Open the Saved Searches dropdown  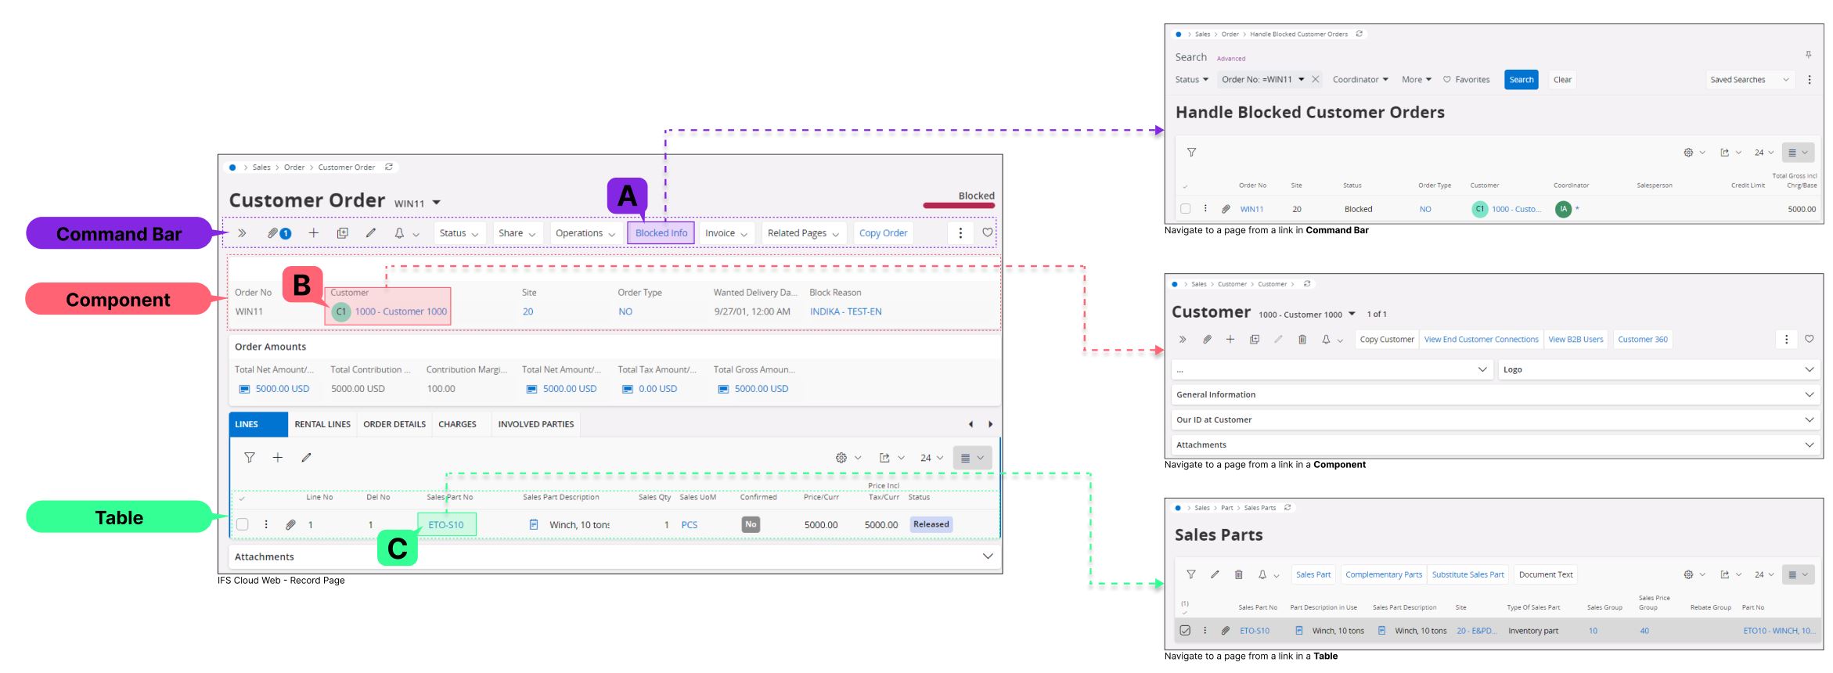[1749, 80]
